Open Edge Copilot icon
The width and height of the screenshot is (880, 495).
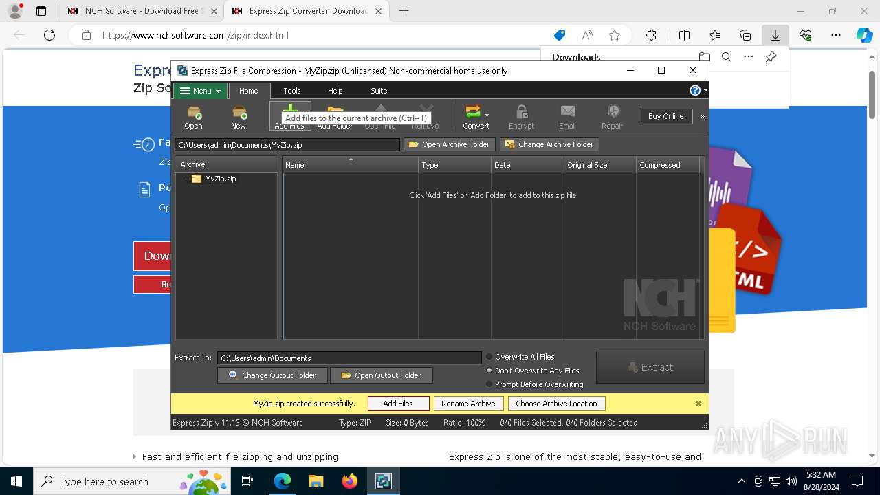864,35
